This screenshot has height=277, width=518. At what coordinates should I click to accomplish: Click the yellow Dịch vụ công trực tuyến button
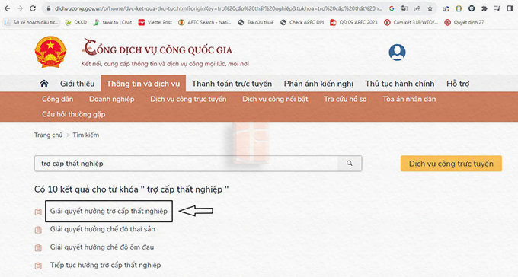point(451,164)
